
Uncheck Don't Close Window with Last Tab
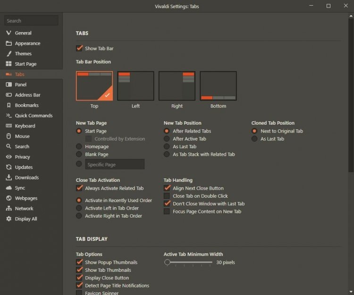click(167, 203)
